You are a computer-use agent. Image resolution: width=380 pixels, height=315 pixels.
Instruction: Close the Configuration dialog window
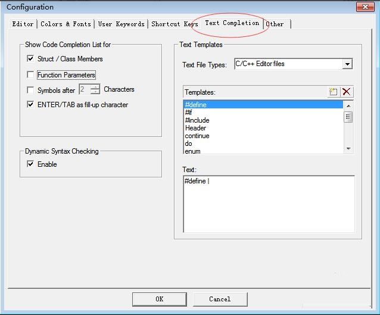point(365,7)
